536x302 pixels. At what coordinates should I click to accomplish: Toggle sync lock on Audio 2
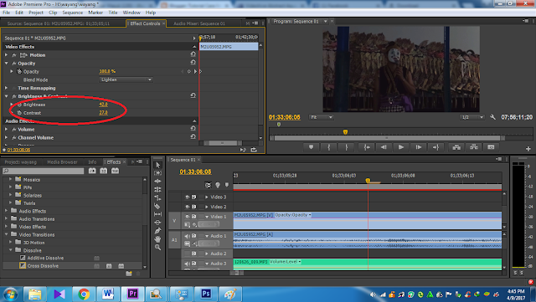194,253
